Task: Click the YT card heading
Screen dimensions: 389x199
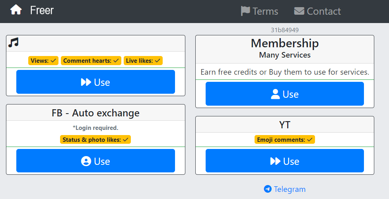Action: [x=284, y=125]
